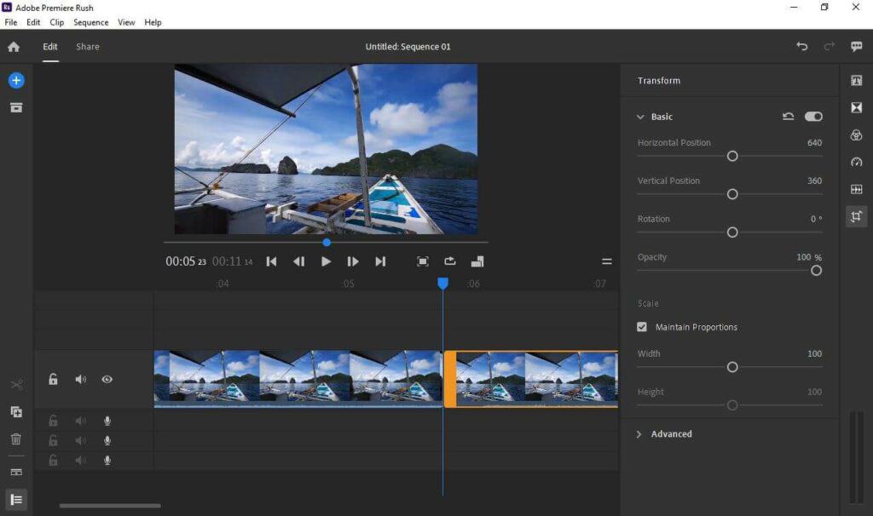Switch to the Share tab
Screen dimensions: 873x516
pyautogui.click(x=88, y=47)
